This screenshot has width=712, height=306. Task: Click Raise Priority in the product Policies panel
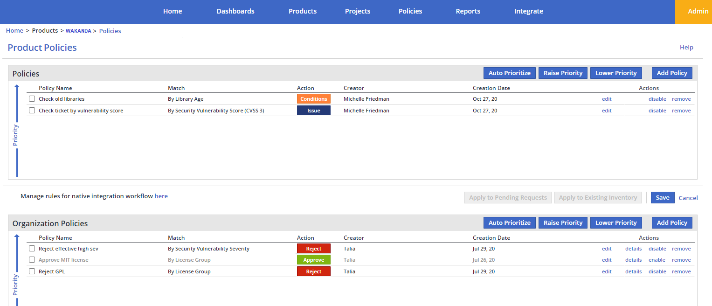[x=563, y=73]
